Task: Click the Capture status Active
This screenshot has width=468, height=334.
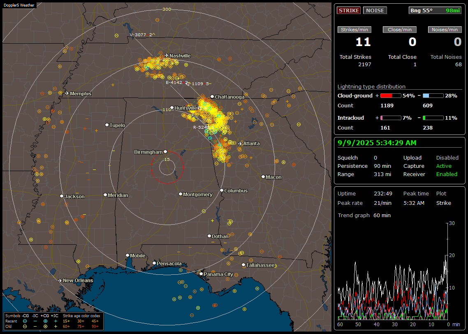Action: [444, 166]
